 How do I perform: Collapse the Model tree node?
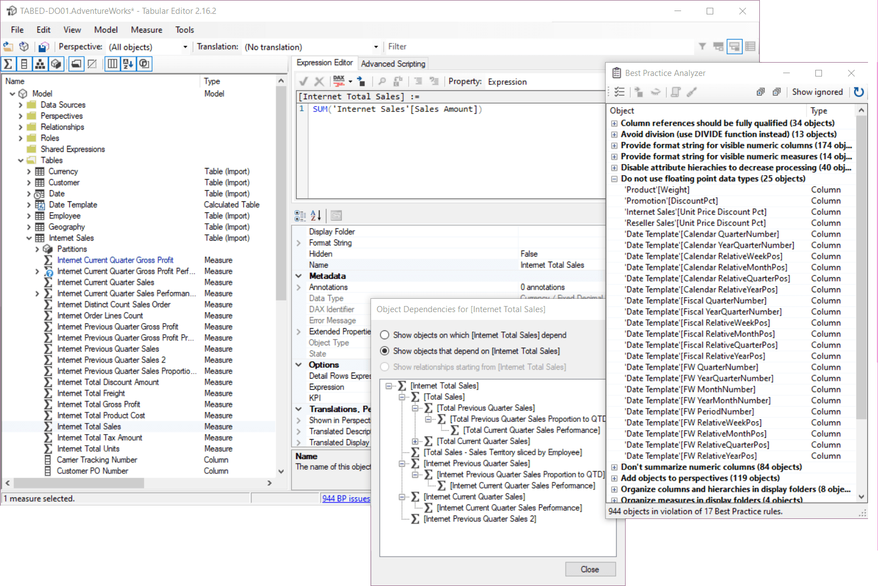click(x=12, y=94)
